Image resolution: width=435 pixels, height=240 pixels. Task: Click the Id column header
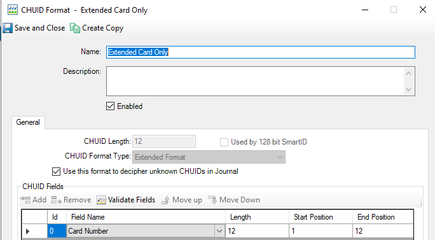click(x=57, y=217)
